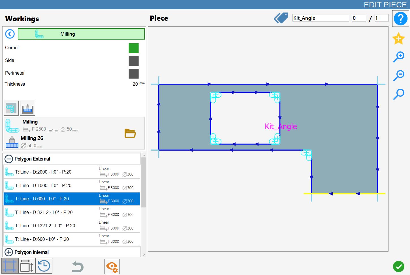Toggle the orange eye visibility settings
The height and width of the screenshot is (275, 410).
[x=112, y=267]
